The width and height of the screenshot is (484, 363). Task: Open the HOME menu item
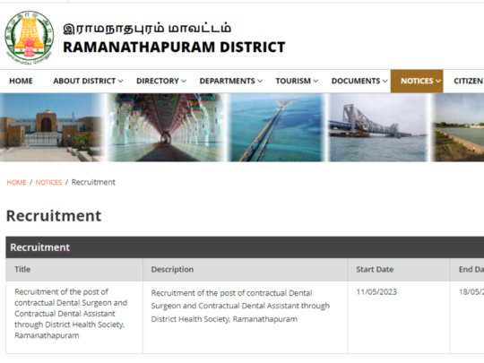coord(21,81)
